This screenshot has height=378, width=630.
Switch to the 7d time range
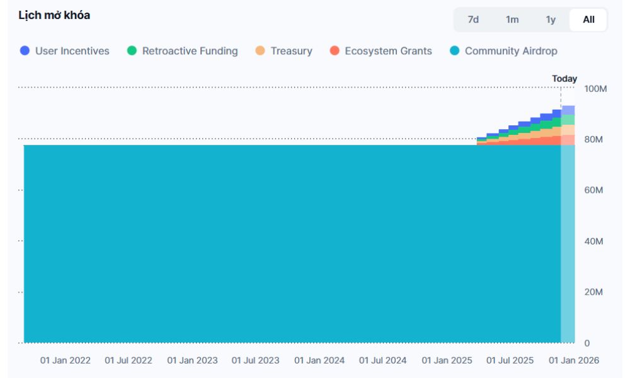pos(473,20)
